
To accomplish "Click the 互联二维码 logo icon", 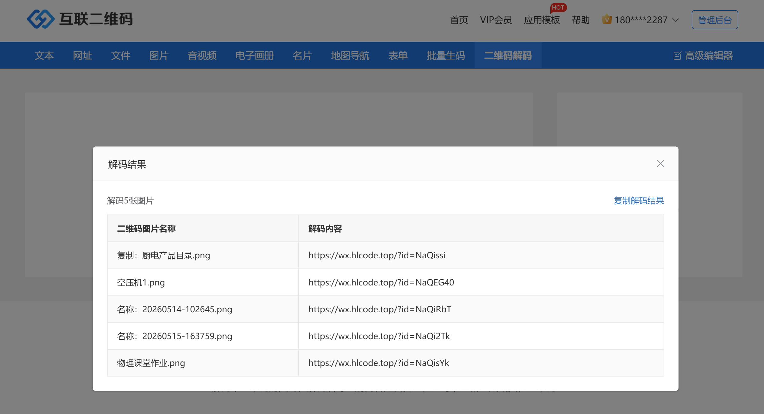I will 41,19.
